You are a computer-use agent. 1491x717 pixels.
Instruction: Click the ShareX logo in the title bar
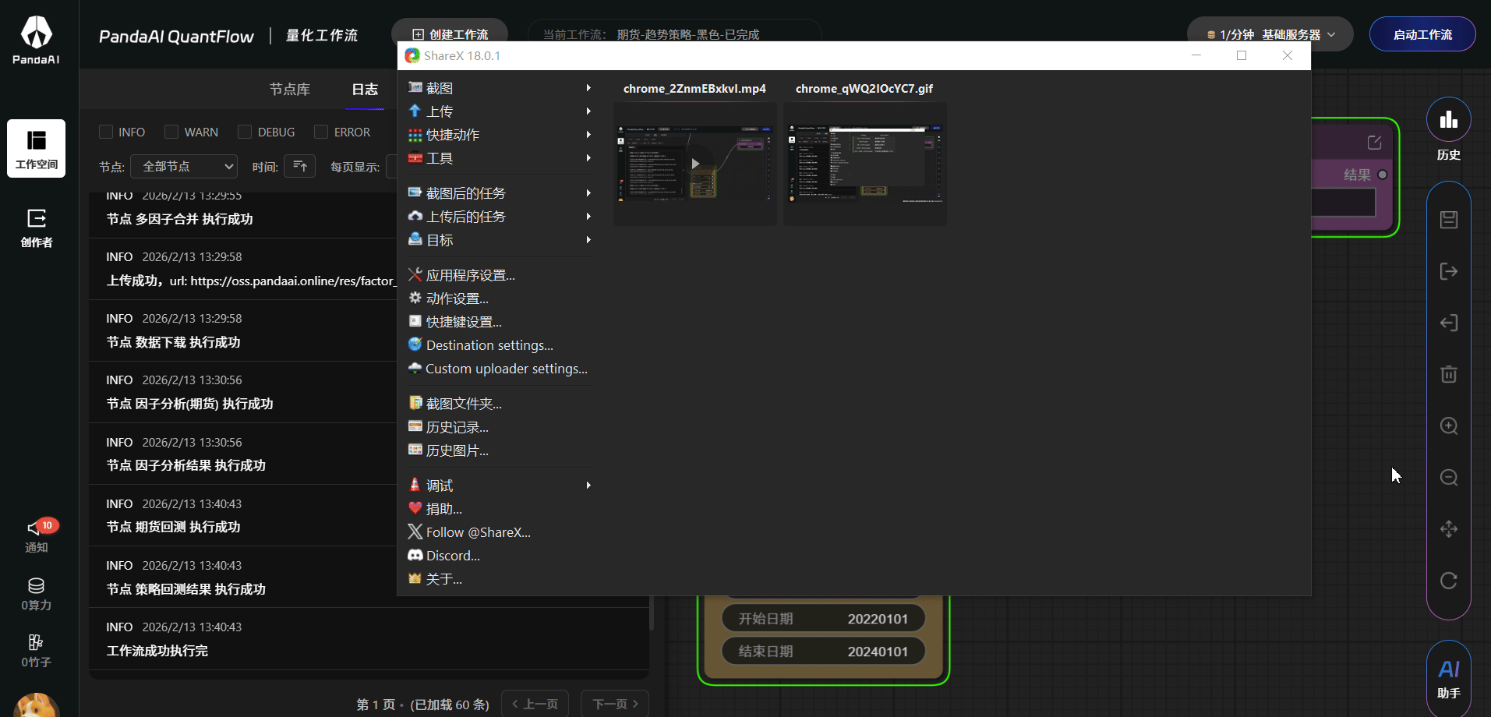[x=412, y=56]
